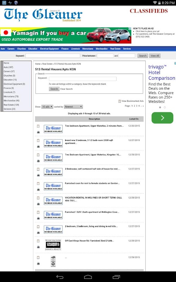Print the self contained half side ad

[x=38, y=175]
